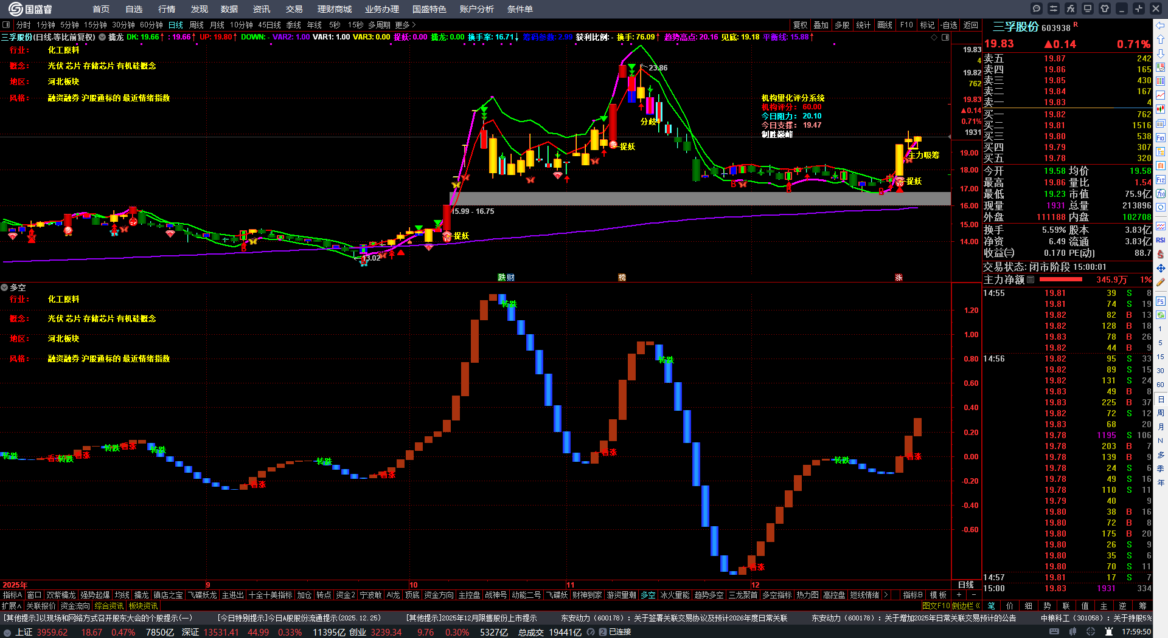Switch chart to 周线 weekly period
This screenshot has width=1168, height=638.
(x=196, y=25)
